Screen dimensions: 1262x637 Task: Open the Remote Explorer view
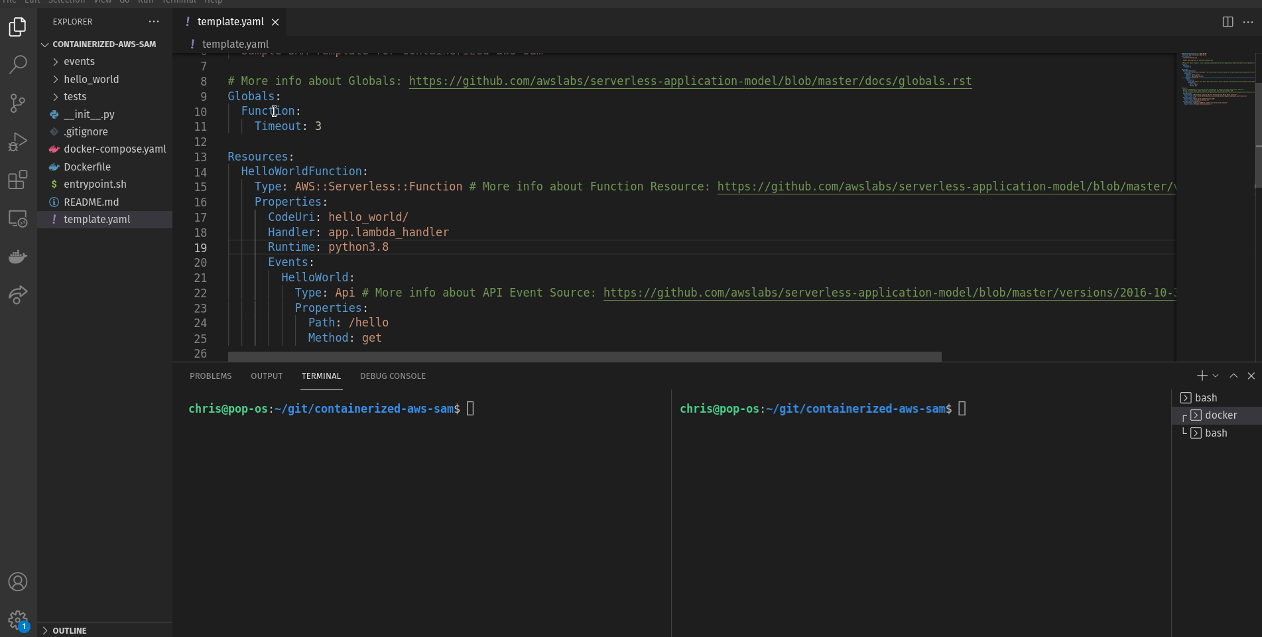tap(18, 218)
